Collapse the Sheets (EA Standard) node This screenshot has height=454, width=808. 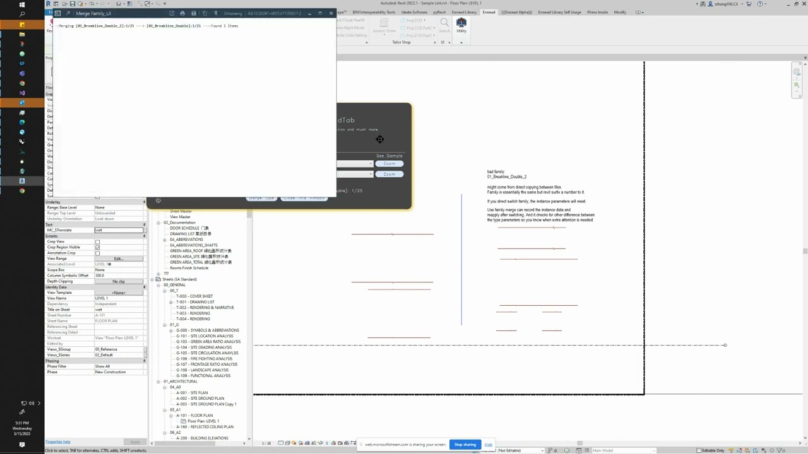153,279
